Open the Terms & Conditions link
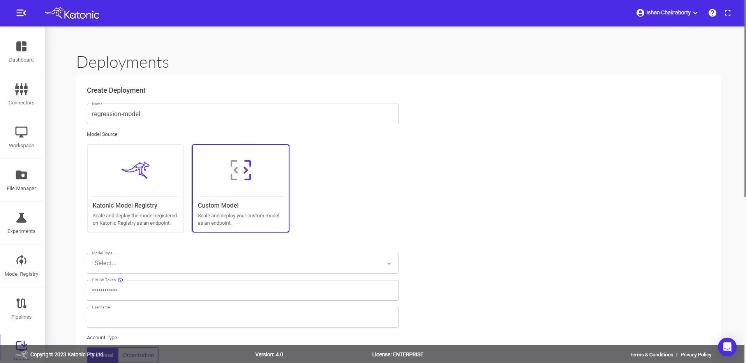The height and width of the screenshot is (363, 746). pyautogui.click(x=651, y=355)
